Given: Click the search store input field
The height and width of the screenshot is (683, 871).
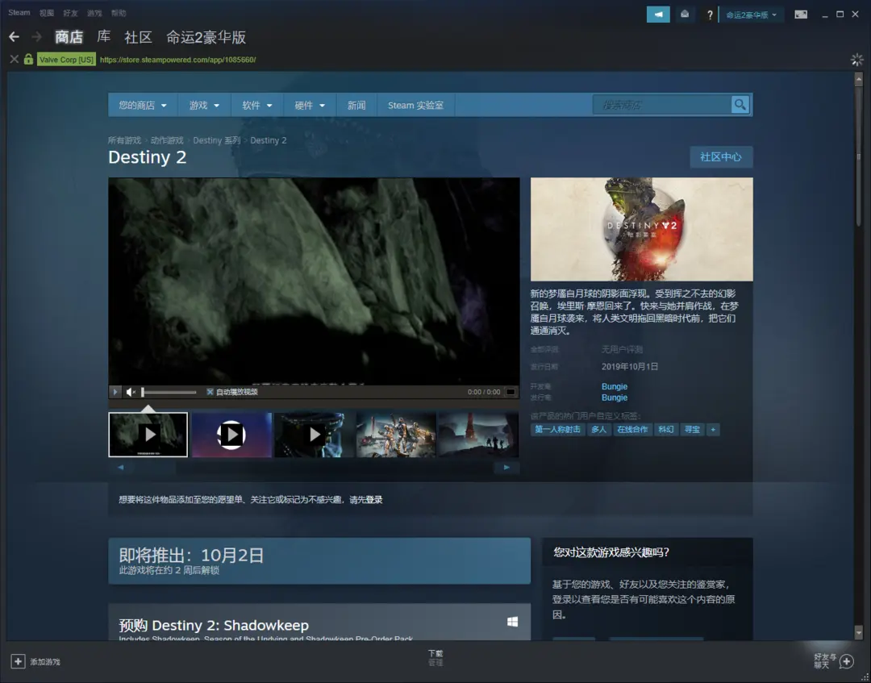Looking at the screenshot, I should pos(662,104).
